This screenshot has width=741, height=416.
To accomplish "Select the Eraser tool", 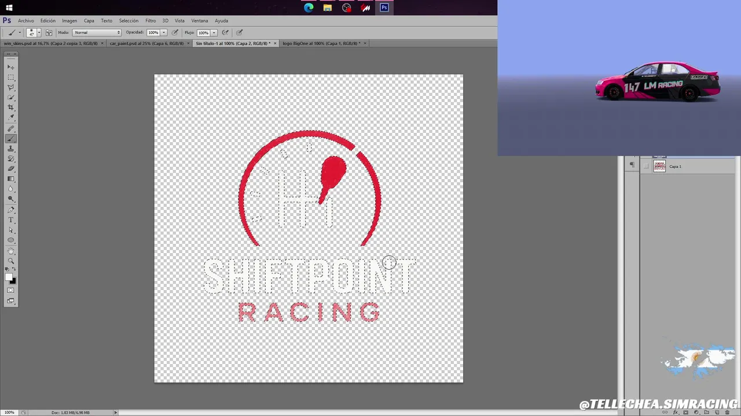I will pos(11,169).
